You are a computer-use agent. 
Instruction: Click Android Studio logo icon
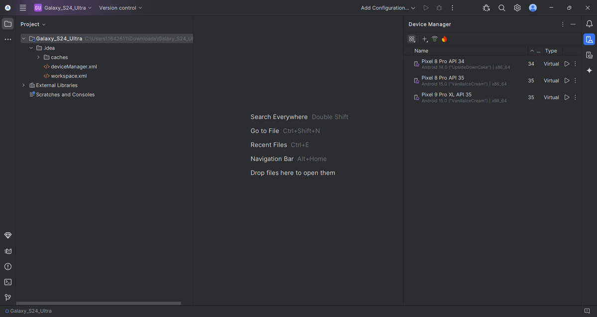click(x=8, y=8)
